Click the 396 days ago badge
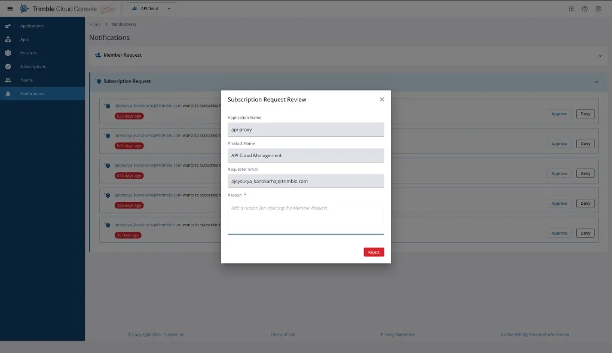The image size is (612, 353). pos(129,205)
